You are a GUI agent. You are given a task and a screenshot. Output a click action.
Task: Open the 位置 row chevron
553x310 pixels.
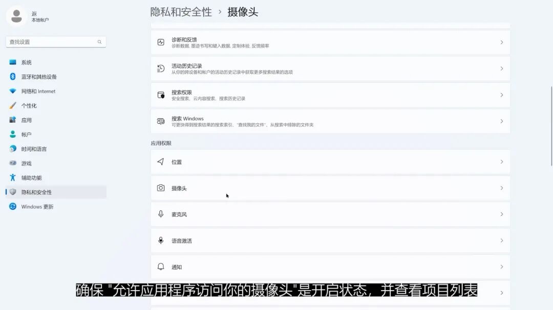click(x=501, y=162)
